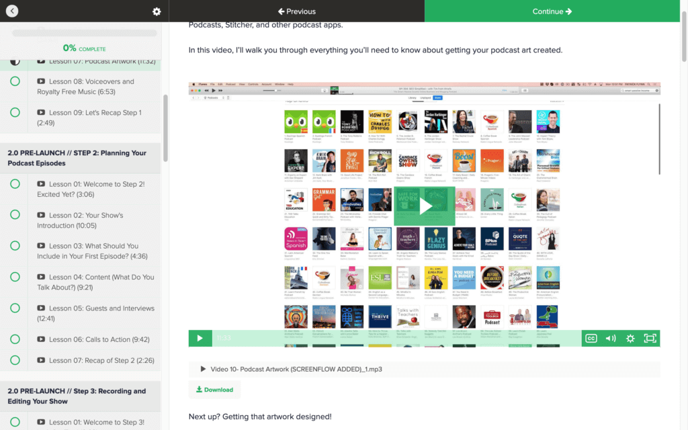
Task: Open the sidebar settings gear
Action: 157,11
